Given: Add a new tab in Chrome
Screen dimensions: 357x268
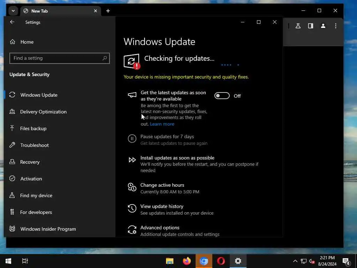Looking at the screenshot, I should [108, 11].
